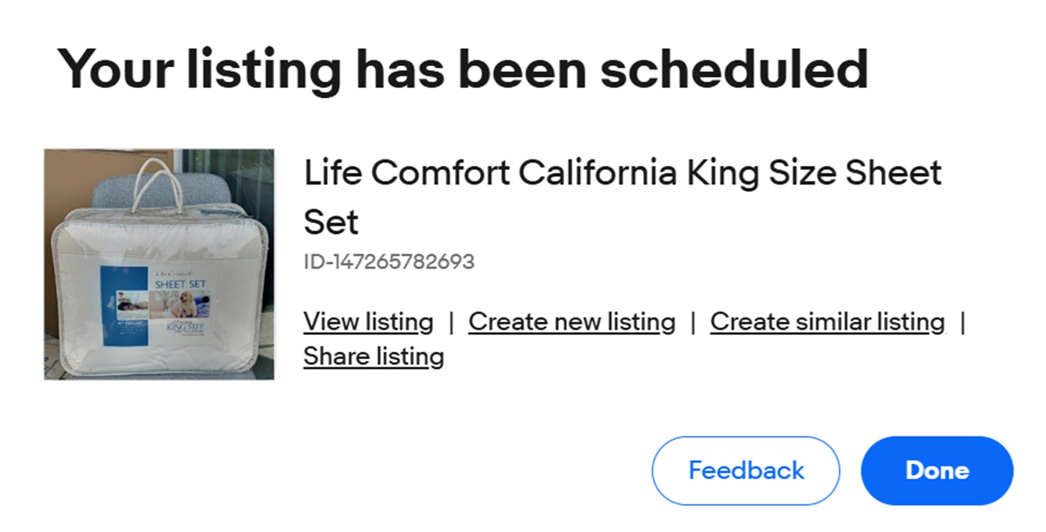The height and width of the screenshot is (532, 1046).
Task: Click the sheet set product thumbnail
Action: [x=159, y=264]
